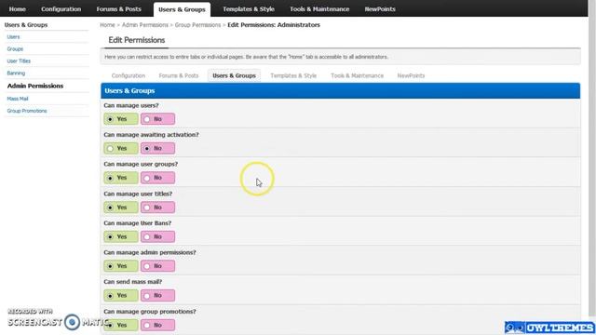Switch to NewPoints permissions tab

click(411, 75)
